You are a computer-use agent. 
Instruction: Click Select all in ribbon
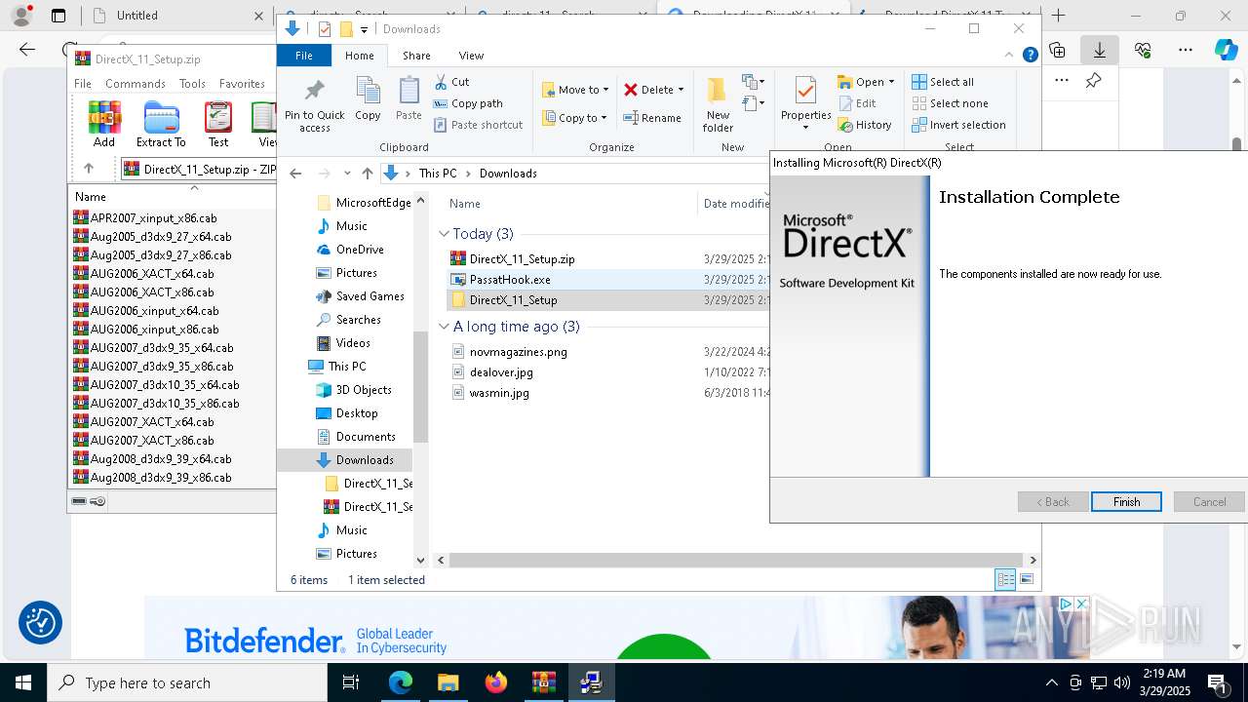point(943,82)
